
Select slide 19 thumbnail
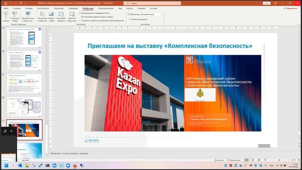24,37
